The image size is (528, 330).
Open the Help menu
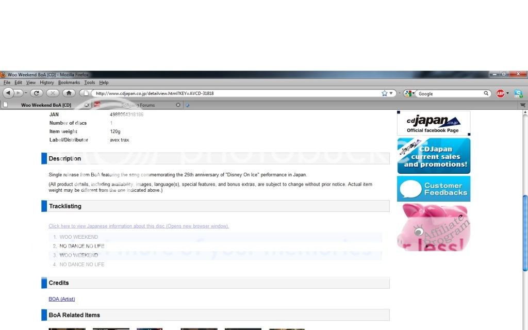pyautogui.click(x=104, y=82)
